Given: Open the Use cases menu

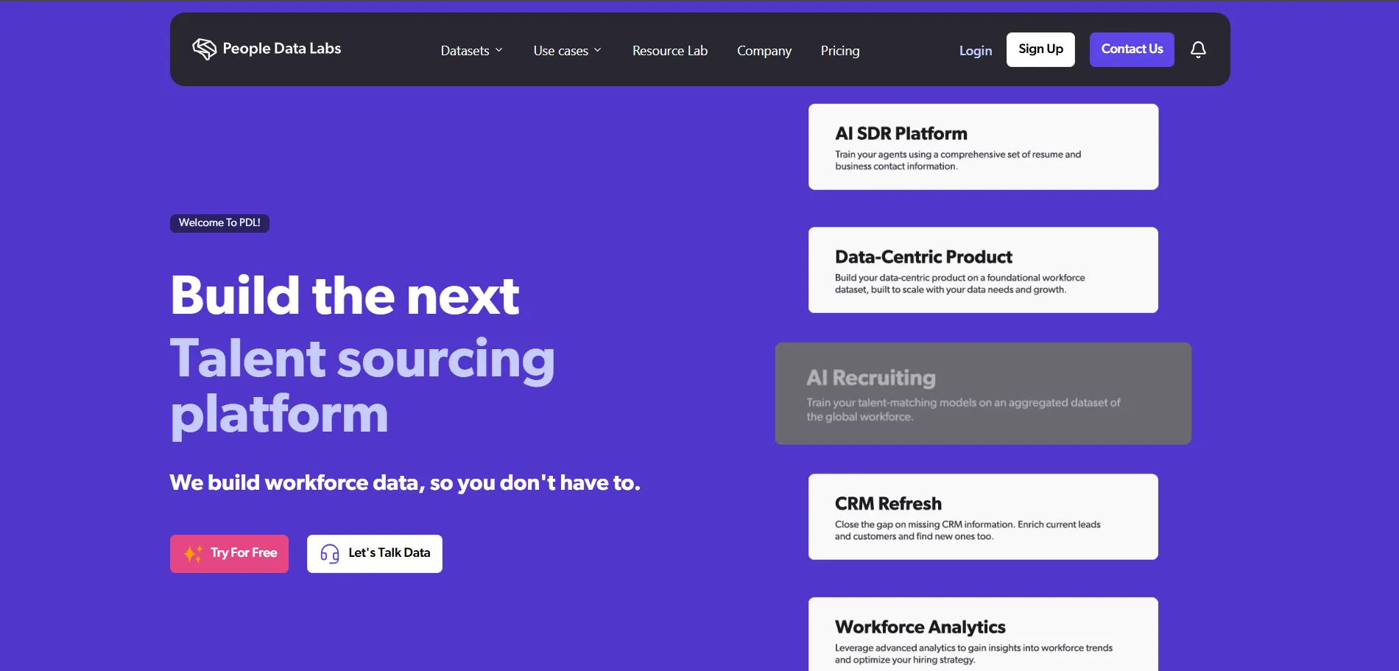Looking at the screenshot, I should coord(567,50).
